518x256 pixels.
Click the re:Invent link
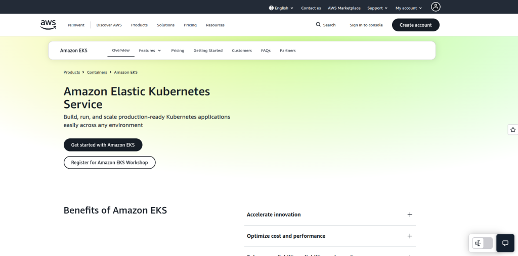pos(76,25)
